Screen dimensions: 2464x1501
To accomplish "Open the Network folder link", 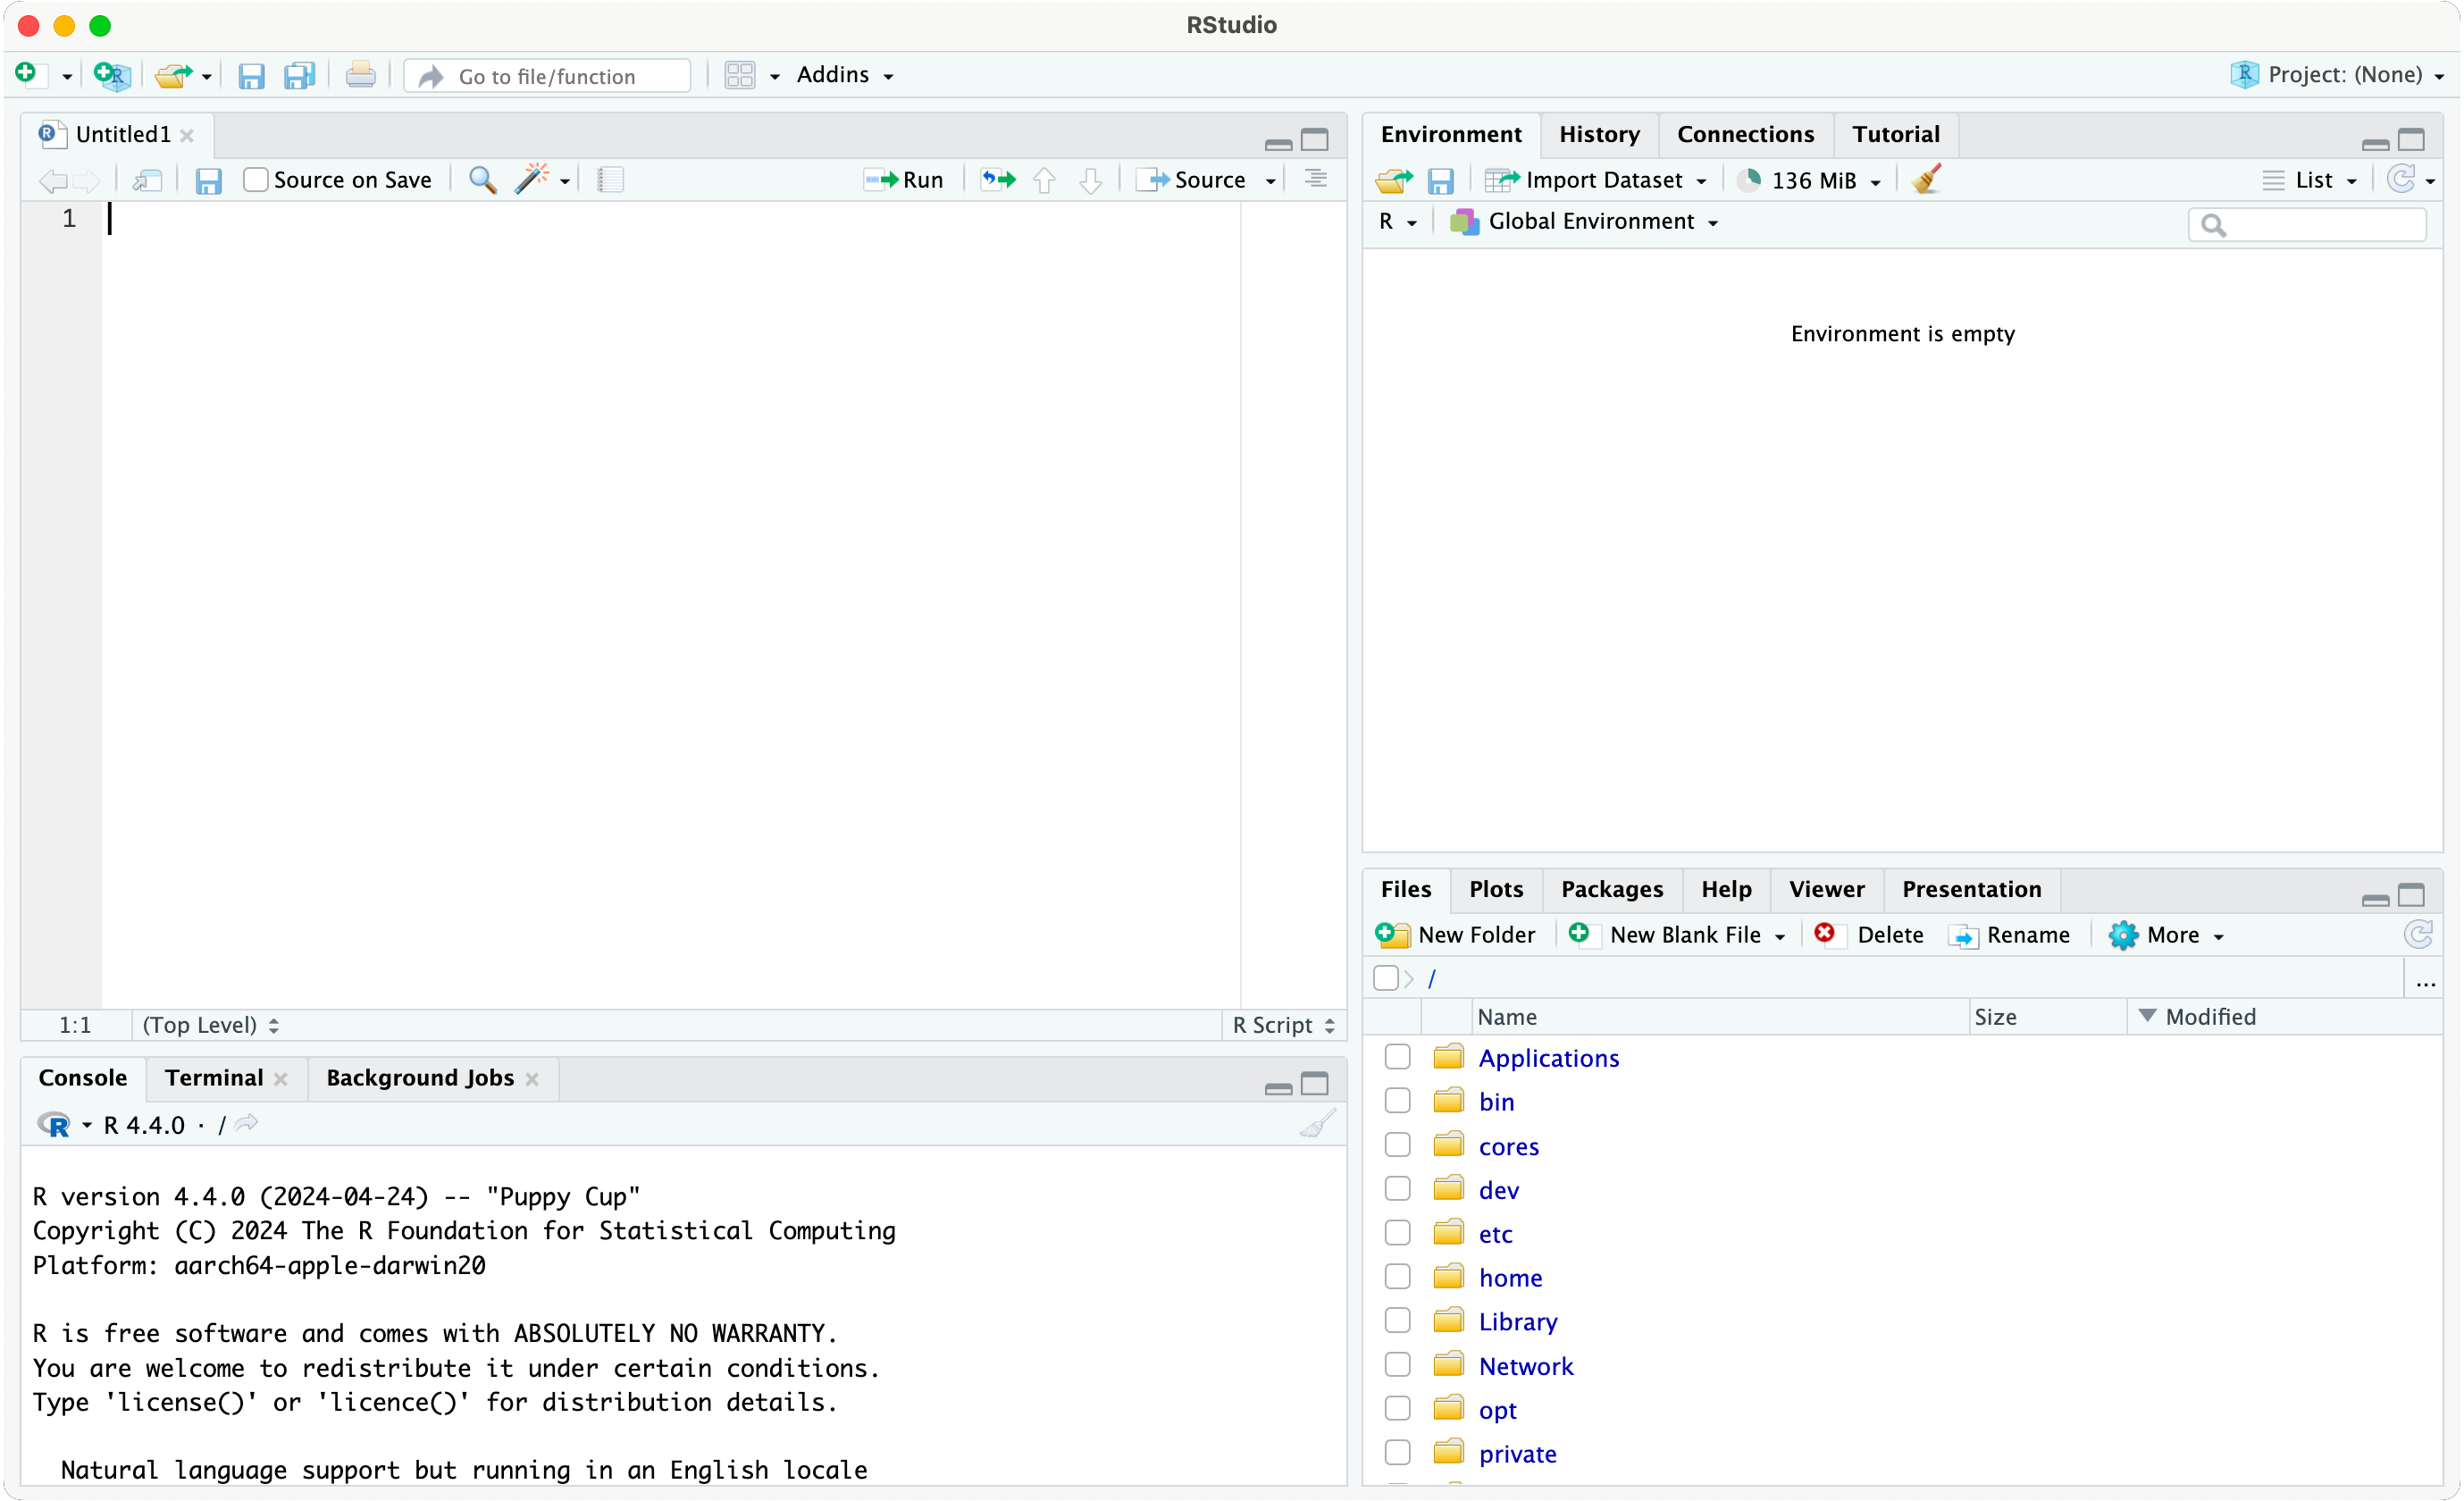I will pos(1525,1365).
